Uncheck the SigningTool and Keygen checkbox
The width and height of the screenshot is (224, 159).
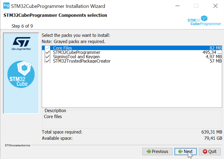pyautogui.click(x=48, y=57)
